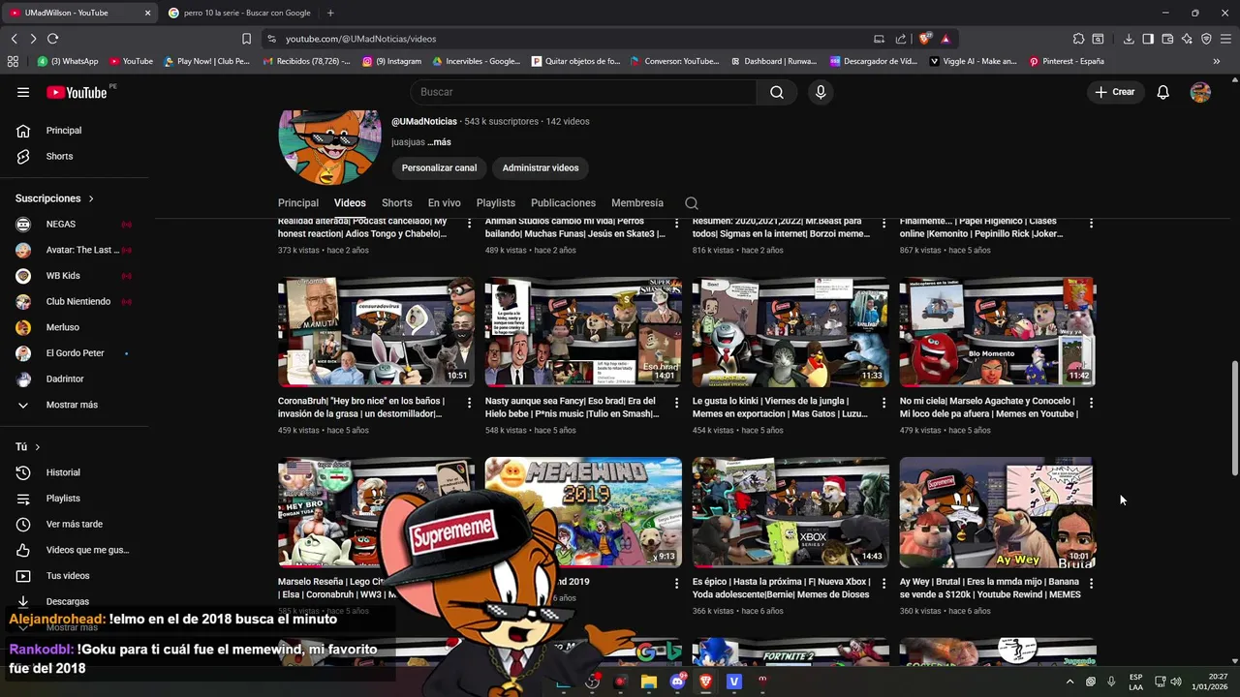The width and height of the screenshot is (1240, 697).
Task: Toggle the browser sidebar panel icon
Action: pyautogui.click(x=1148, y=39)
